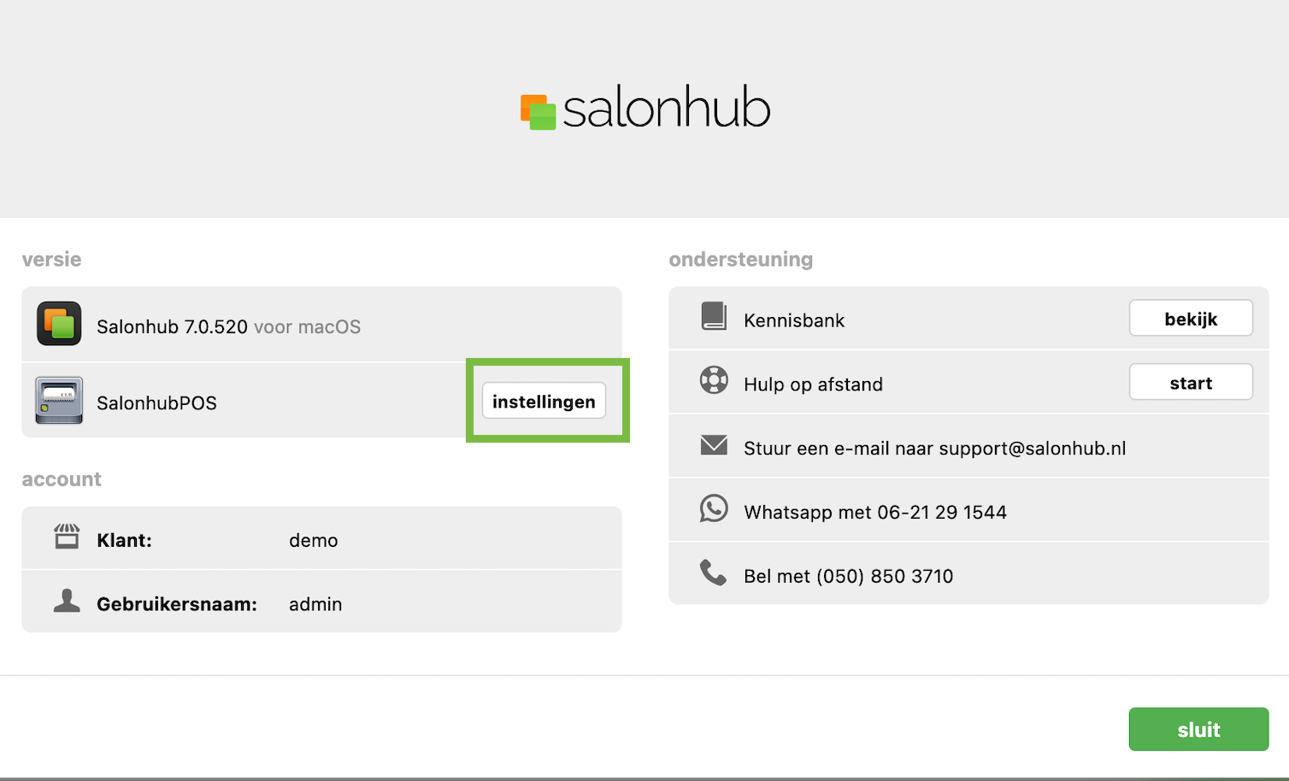
Task: Click the 'Salonhub 7.0.520 voor macOS' text
Action: coord(228,326)
